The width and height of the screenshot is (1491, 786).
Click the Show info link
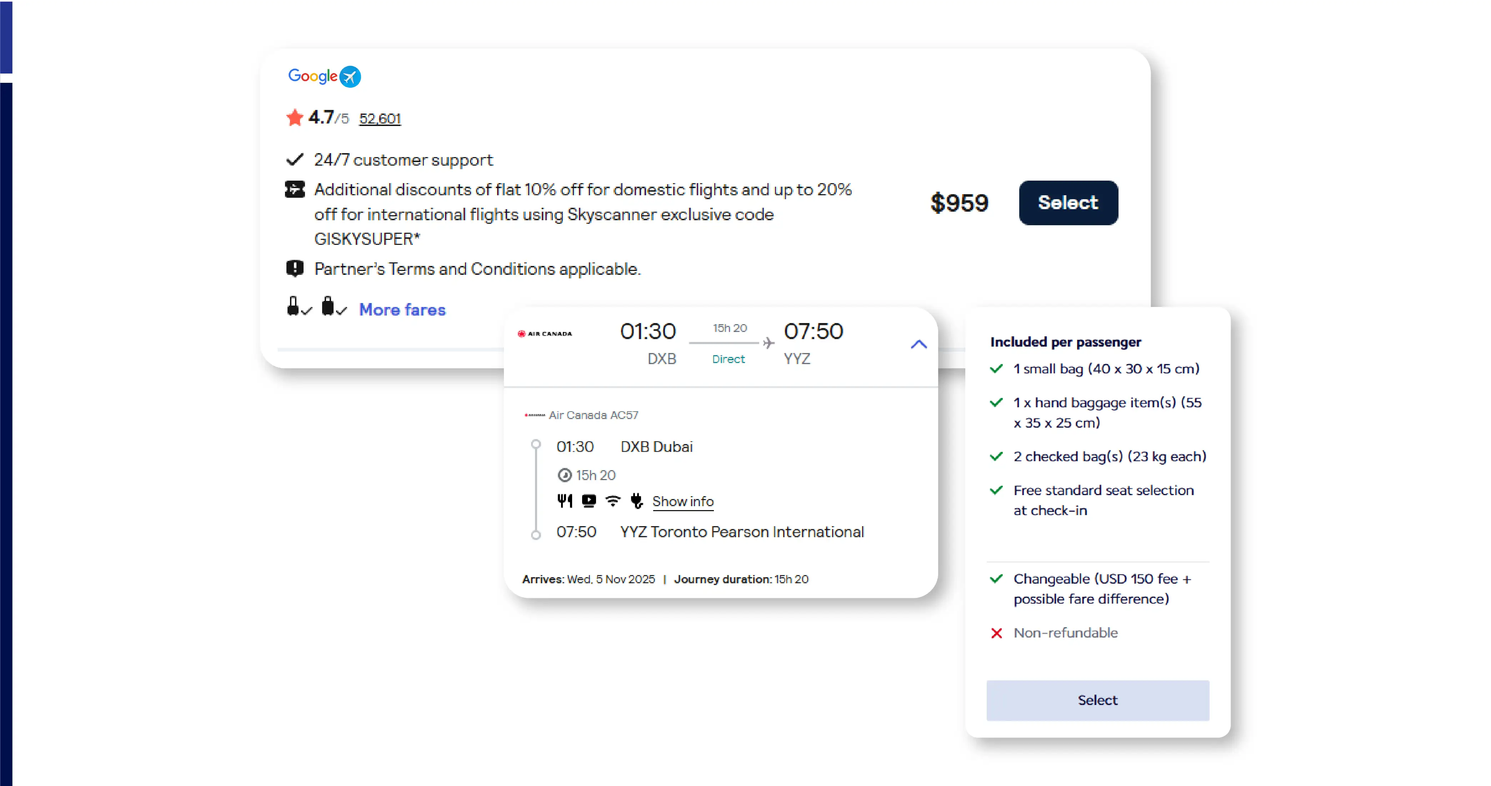click(x=682, y=502)
